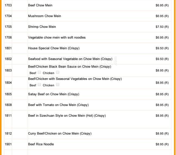Screen dimensions: 176x155
Task: Click Beef with Tomato on Chow Mein
Action: coord(58,105)
